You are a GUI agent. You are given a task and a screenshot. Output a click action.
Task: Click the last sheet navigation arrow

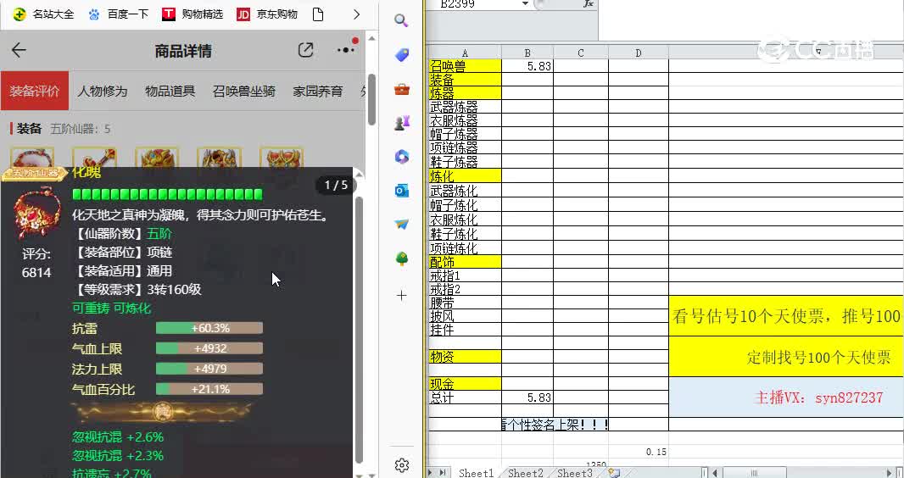(443, 473)
